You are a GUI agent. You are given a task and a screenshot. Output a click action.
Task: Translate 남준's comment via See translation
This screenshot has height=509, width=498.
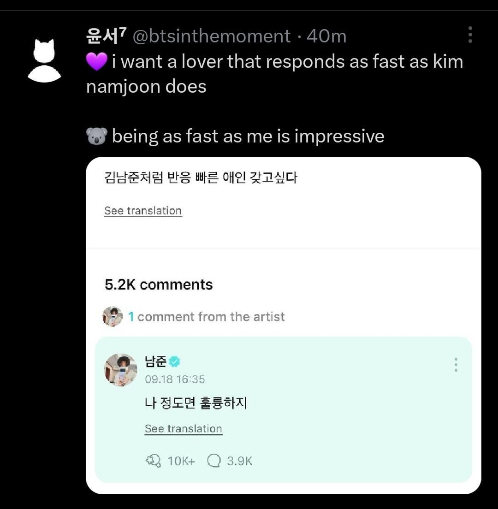[x=183, y=429]
